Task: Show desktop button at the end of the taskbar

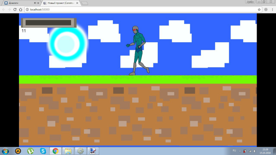Action: [x=275, y=151]
